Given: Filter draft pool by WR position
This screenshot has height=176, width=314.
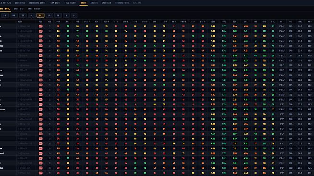Looking at the screenshot, I should 13,15.
